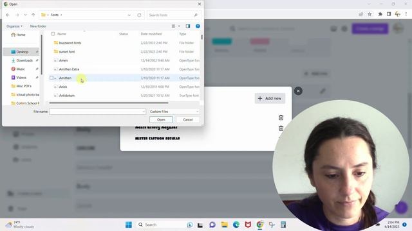This screenshot has width=412, height=231.
Task: Click the vertical scrollbar of file list
Action: click(201, 37)
